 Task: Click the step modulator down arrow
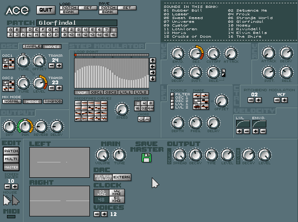153,79
